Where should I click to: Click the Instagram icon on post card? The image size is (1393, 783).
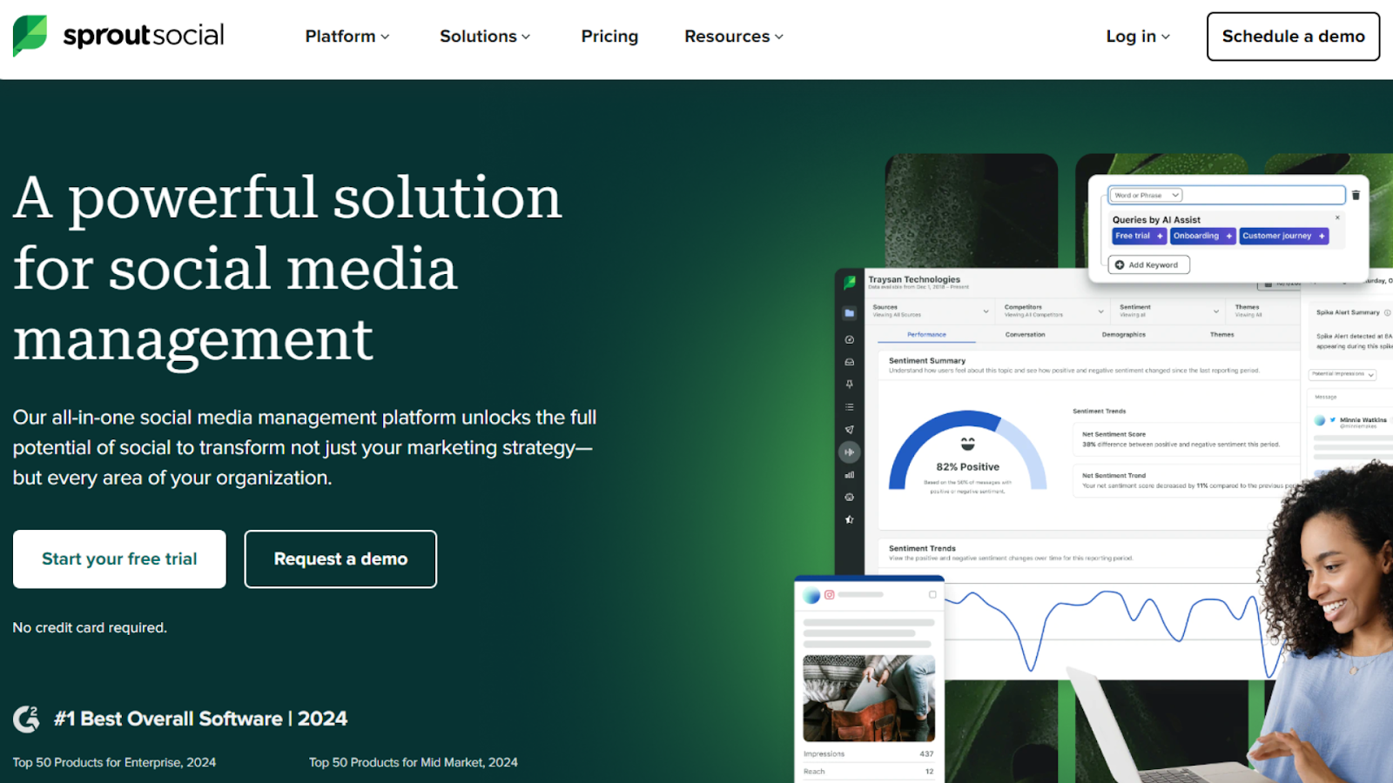click(x=830, y=595)
